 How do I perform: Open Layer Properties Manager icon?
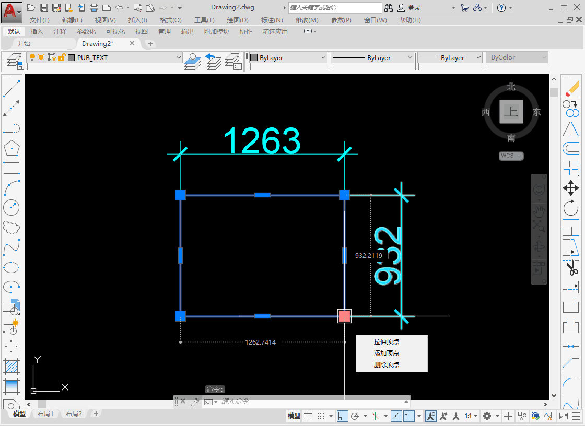[x=15, y=61]
